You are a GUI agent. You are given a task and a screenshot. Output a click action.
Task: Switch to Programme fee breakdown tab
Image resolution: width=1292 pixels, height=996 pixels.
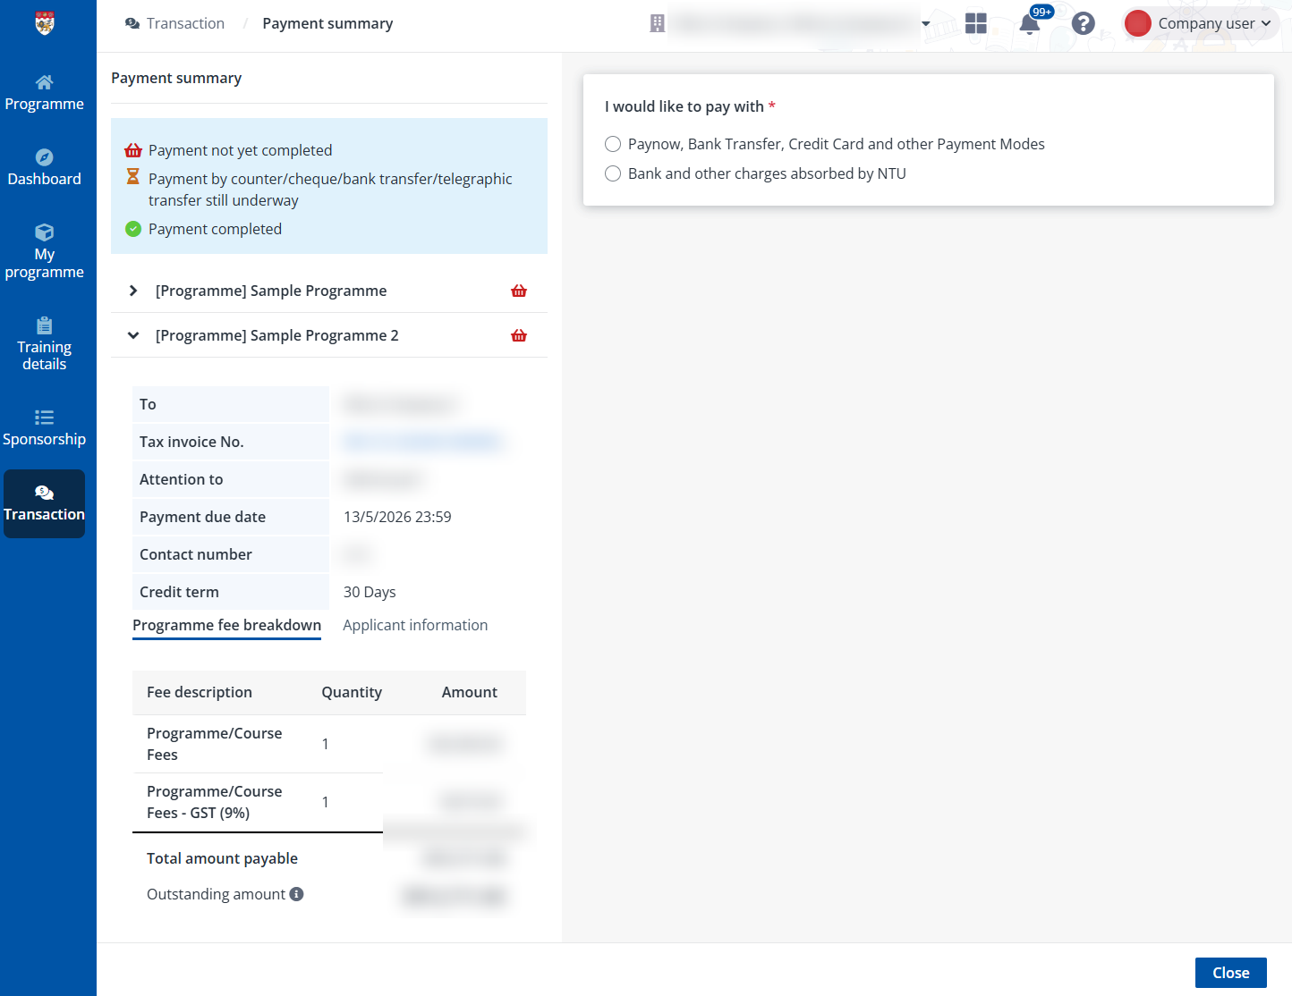pos(226,625)
